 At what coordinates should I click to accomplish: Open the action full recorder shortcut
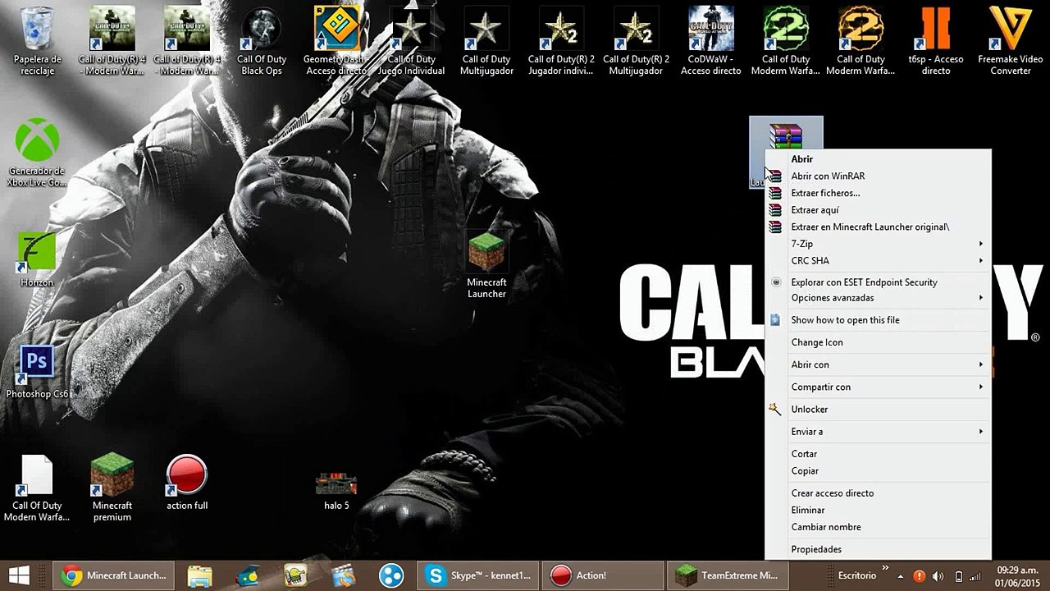pos(187,483)
